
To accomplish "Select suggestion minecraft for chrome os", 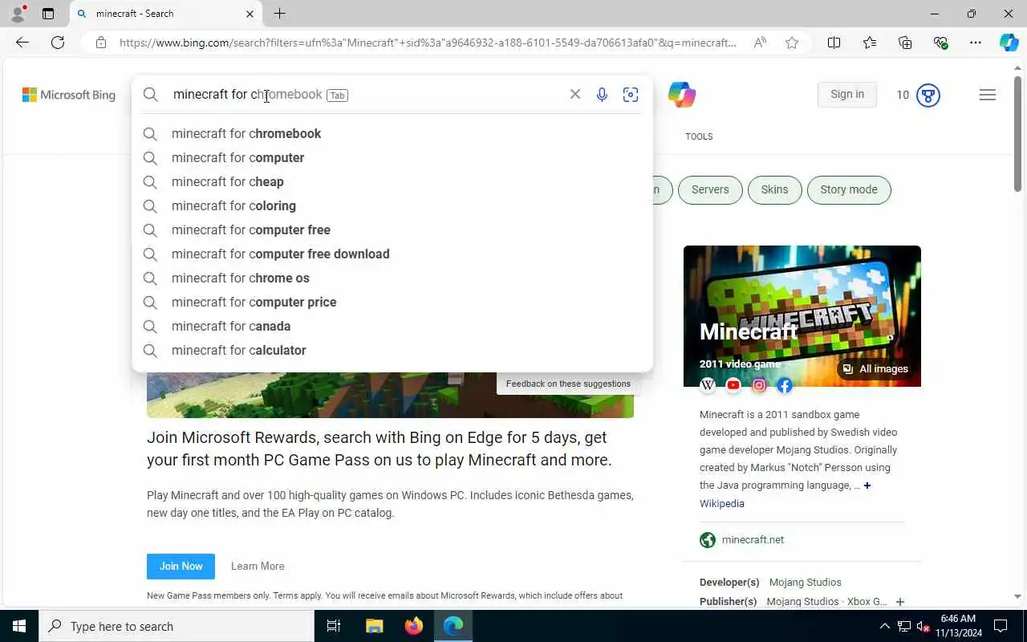I will (392, 278).
